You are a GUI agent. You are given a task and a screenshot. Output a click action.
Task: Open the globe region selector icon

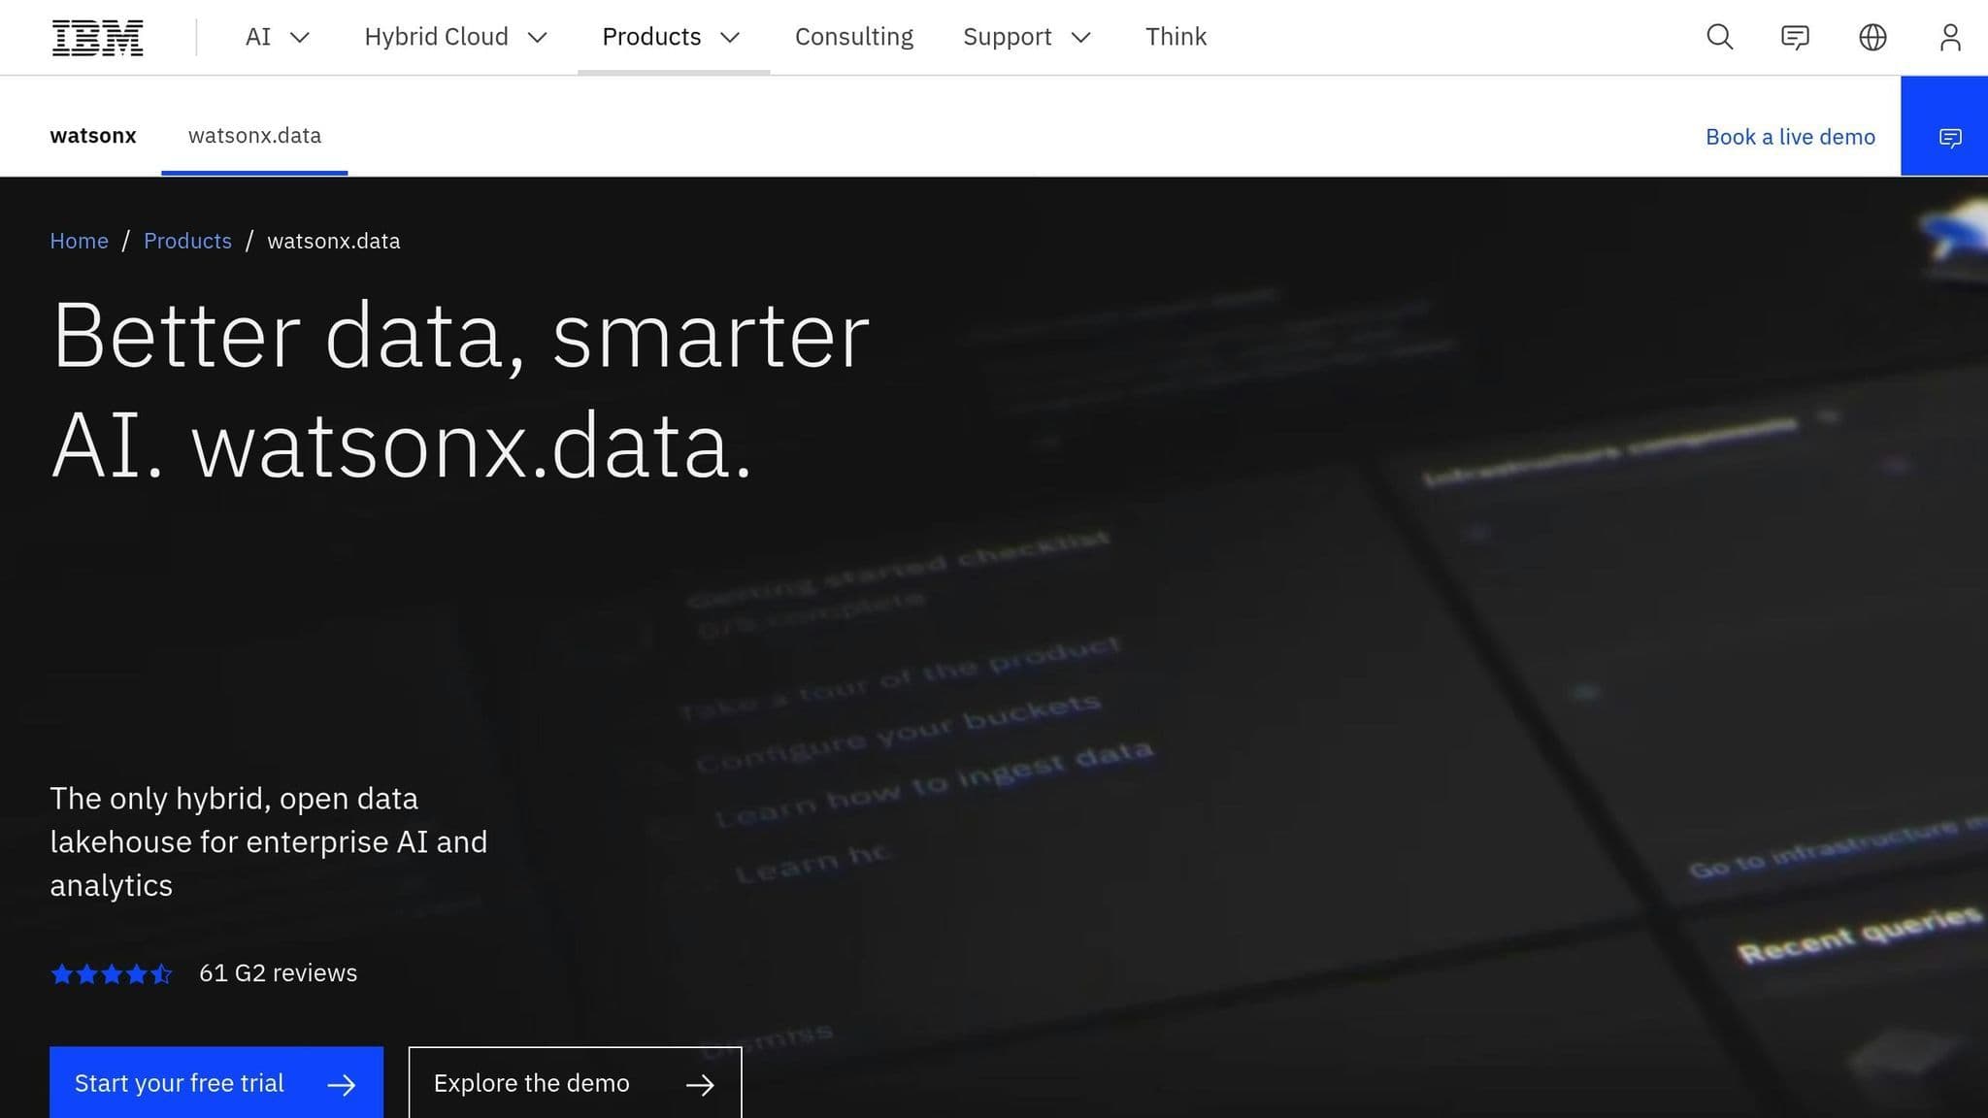(x=1872, y=37)
